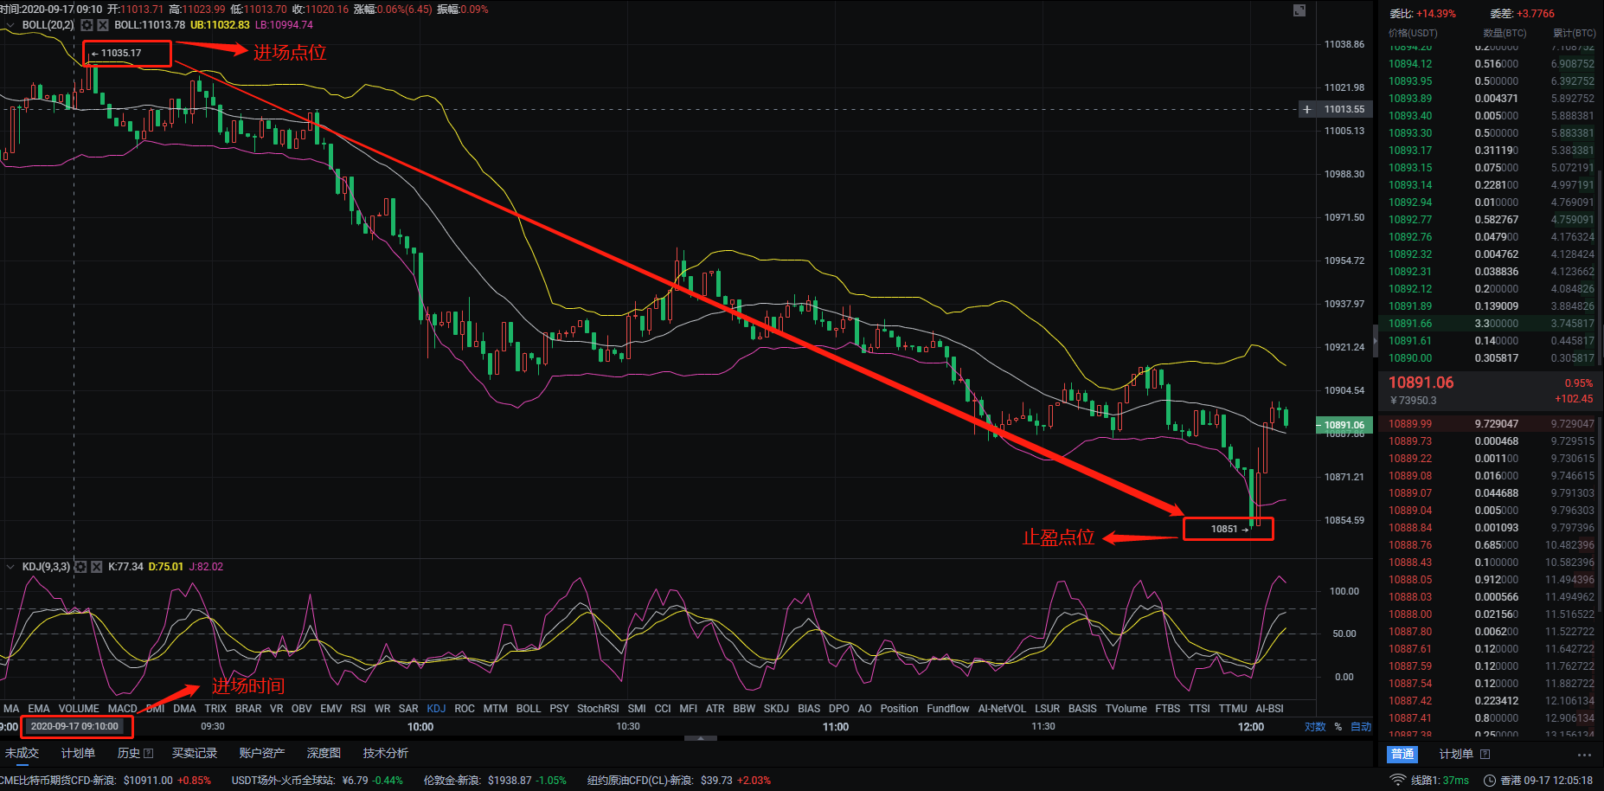Image resolution: width=1604 pixels, height=791 pixels.
Task: Enable percentage scale with the % toggle
Action: point(1338,727)
